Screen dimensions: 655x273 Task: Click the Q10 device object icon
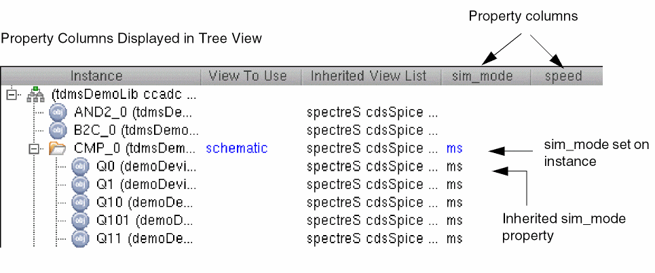click(x=81, y=203)
